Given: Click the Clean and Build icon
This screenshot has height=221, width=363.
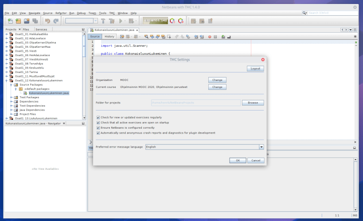Looking at the screenshot, I should tap(112, 21).
